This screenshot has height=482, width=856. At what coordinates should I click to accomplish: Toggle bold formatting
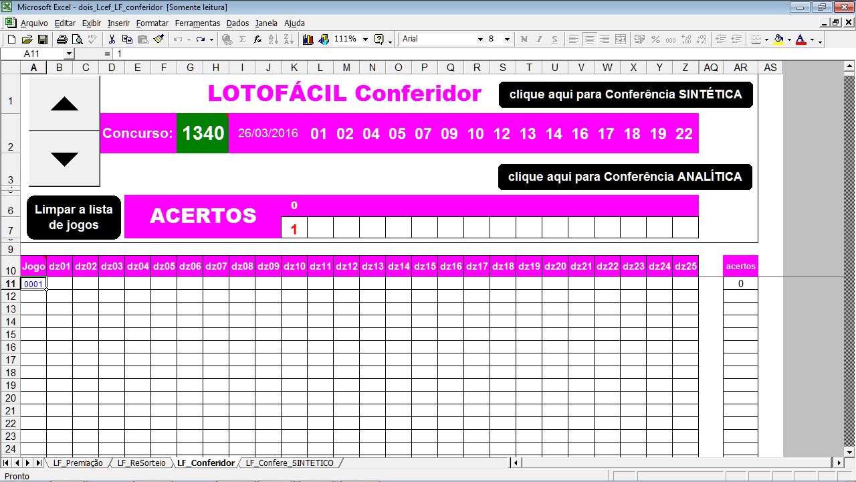524,39
